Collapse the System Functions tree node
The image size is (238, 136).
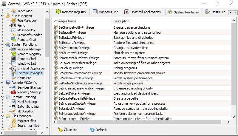(3, 44)
